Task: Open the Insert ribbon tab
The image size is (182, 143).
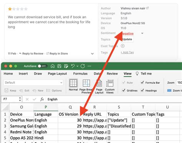Action: tap(23, 73)
